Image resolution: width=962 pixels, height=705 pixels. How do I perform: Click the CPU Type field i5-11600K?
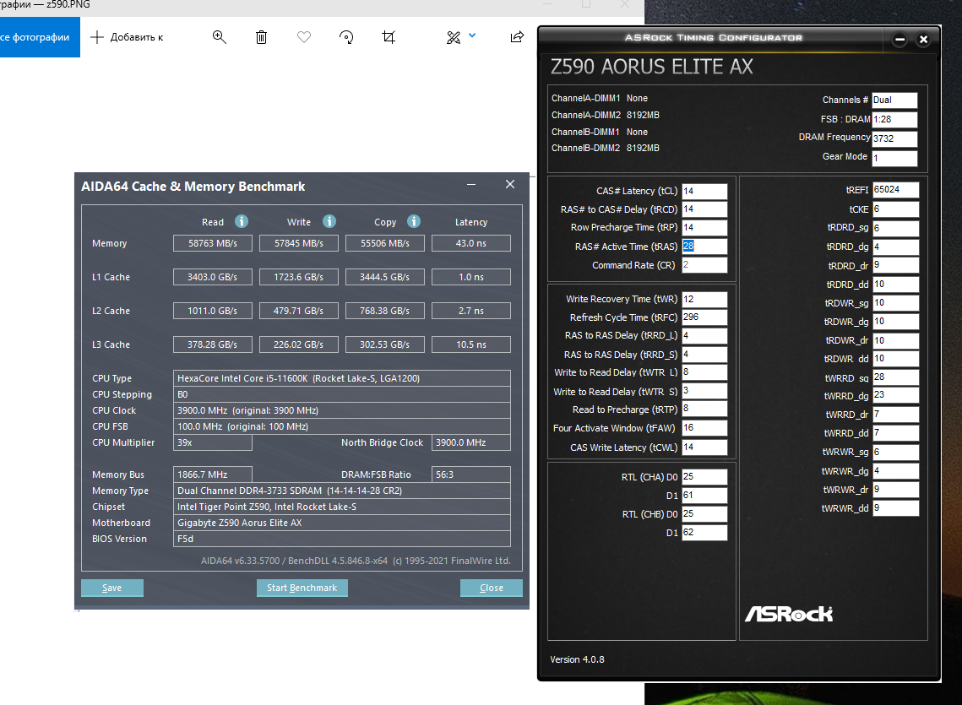pos(342,378)
